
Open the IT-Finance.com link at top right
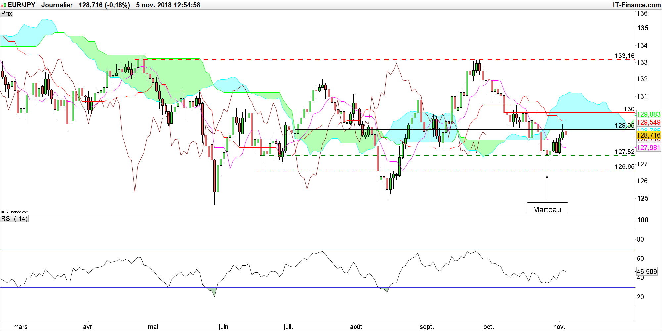pos(637,5)
